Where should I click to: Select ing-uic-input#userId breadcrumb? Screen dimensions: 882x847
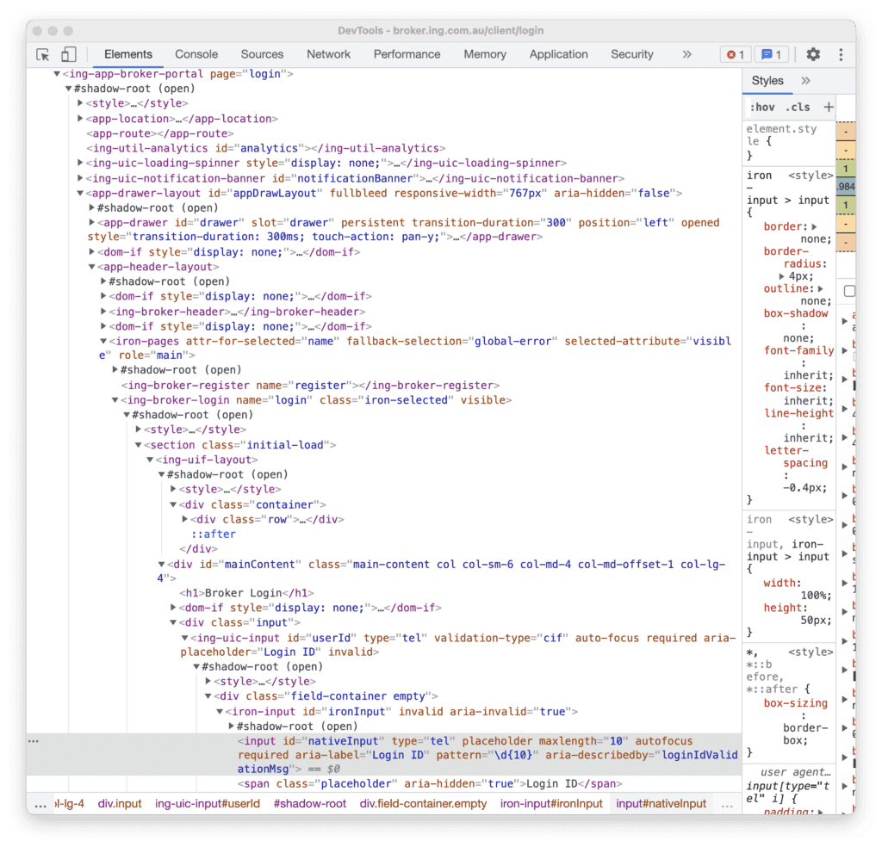tap(208, 804)
